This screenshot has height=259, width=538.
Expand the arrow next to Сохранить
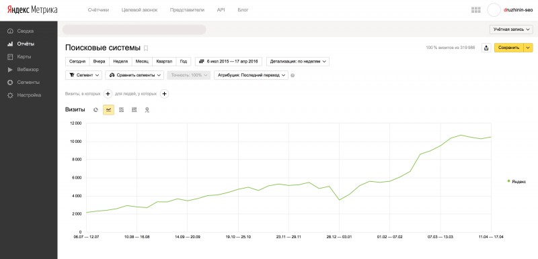point(529,48)
